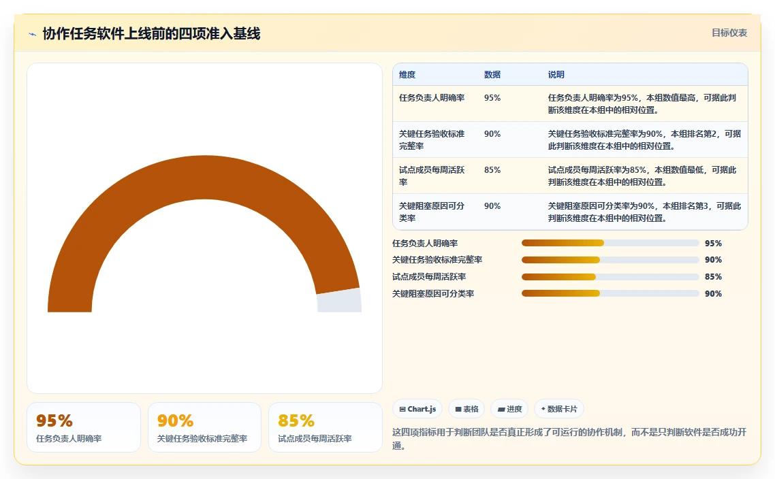Click table cell 关键阻塞原因可分类率
Viewport: 775px width, 479px height.
click(x=432, y=212)
